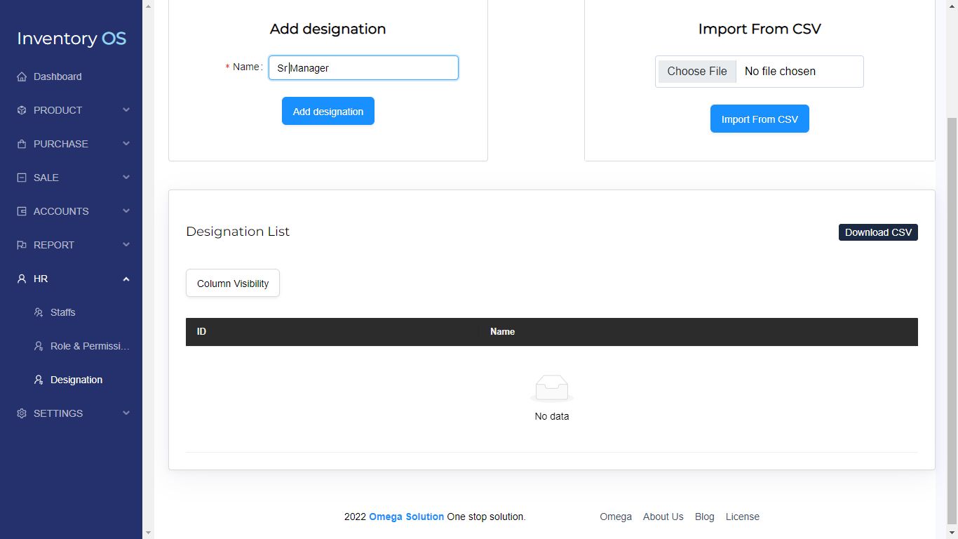Expand the SETTINGS menu chevron
Image resolution: width=958 pixels, height=539 pixels.
[126, 413]
